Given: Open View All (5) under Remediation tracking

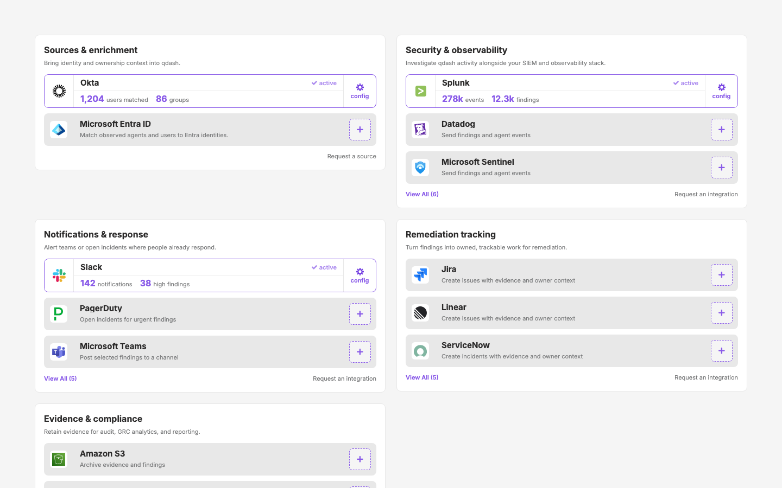Looking at the screenshot, I should tap(422, 377).
